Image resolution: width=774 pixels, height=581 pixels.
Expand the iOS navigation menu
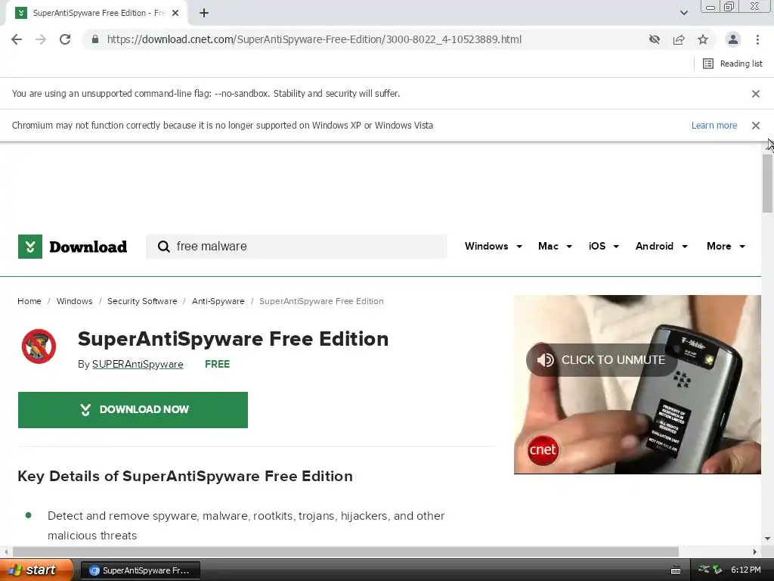pos(603,247)
